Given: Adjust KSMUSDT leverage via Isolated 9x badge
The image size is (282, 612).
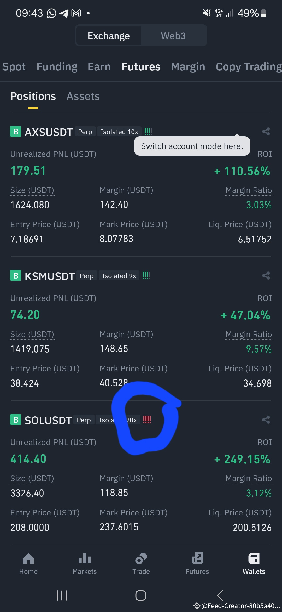Looking at the screenshot, I should point(119,275).
